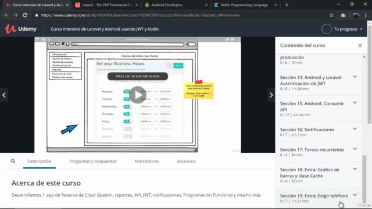
Task: Click the course content panel scrollbar
Action: point(364,180)
